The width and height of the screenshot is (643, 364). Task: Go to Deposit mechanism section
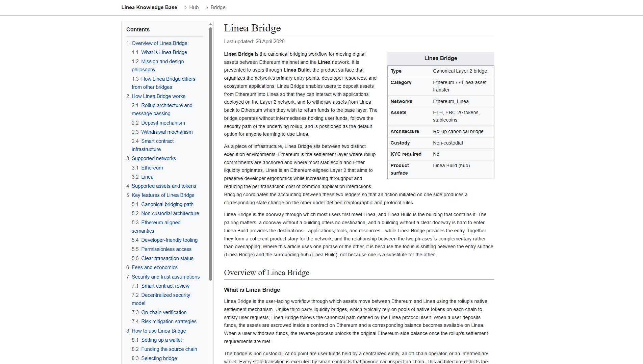pos(163,123)
